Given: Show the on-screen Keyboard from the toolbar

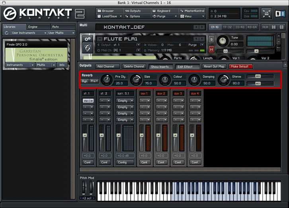Looking at the screenshot, I should [x=163, y=11].
